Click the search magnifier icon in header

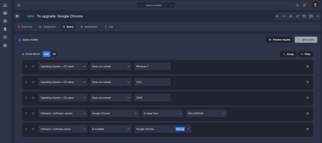pyautogui.click(x=297, y=5)
